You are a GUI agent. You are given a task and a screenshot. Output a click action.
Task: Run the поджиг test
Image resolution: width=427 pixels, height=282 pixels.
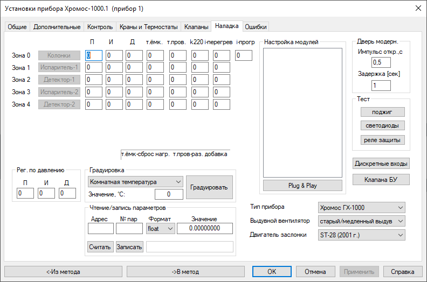(382, 112)
